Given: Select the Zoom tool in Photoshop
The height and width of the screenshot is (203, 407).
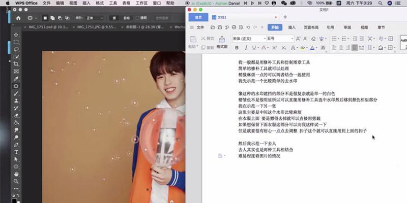Looking at the screenshot, I should [16, 181].
